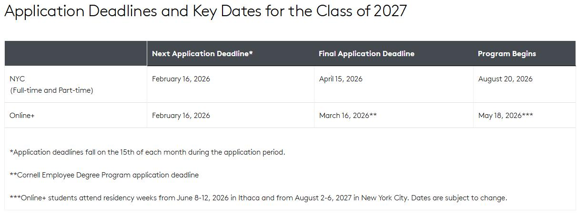Select the April 15, 2026 final deadline
Image resolution: width=577 pixels, height=216 pixels.
(x=340, y=79)
